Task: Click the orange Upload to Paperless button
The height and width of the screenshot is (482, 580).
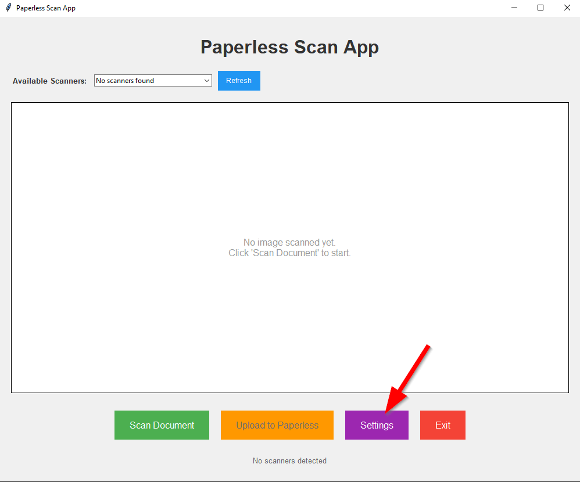Action: tap(277, 425)
